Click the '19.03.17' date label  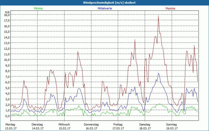click(x=172, y=128)
